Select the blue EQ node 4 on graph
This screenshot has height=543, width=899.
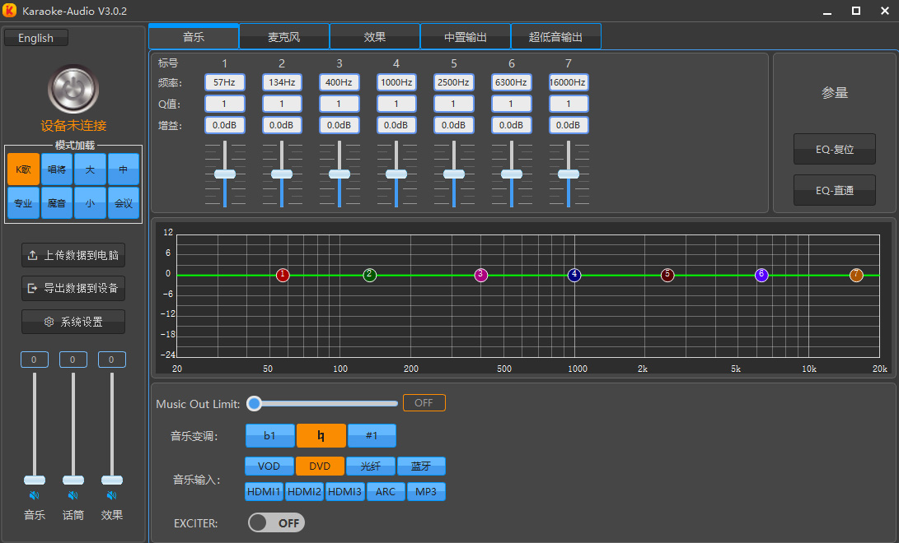tap(574, 275)
